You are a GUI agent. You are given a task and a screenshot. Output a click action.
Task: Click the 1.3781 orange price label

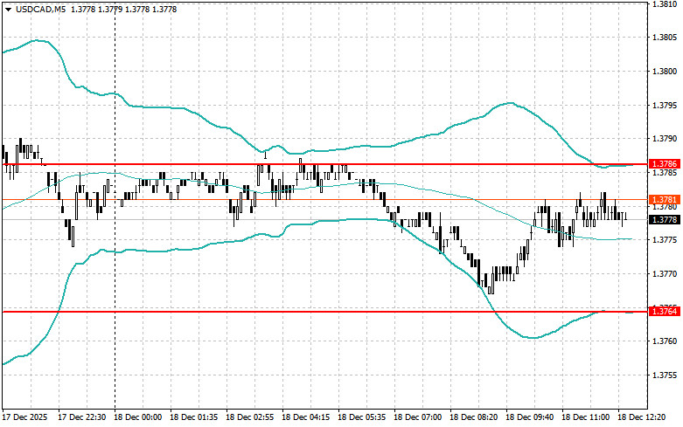click(664, 200)
